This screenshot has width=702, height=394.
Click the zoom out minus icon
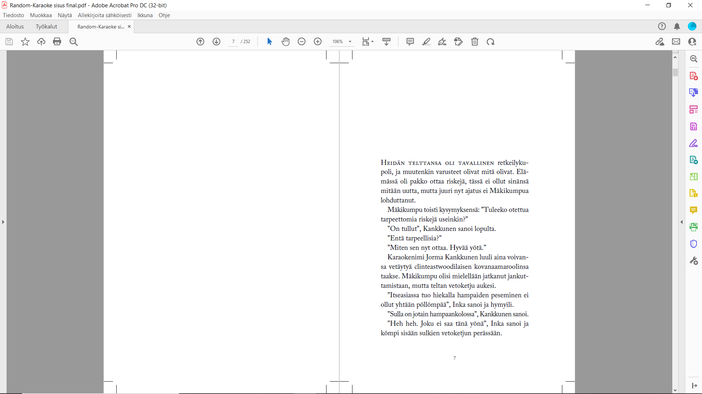click(302, 42)
